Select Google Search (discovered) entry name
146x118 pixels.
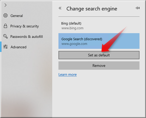pos(82,39)
